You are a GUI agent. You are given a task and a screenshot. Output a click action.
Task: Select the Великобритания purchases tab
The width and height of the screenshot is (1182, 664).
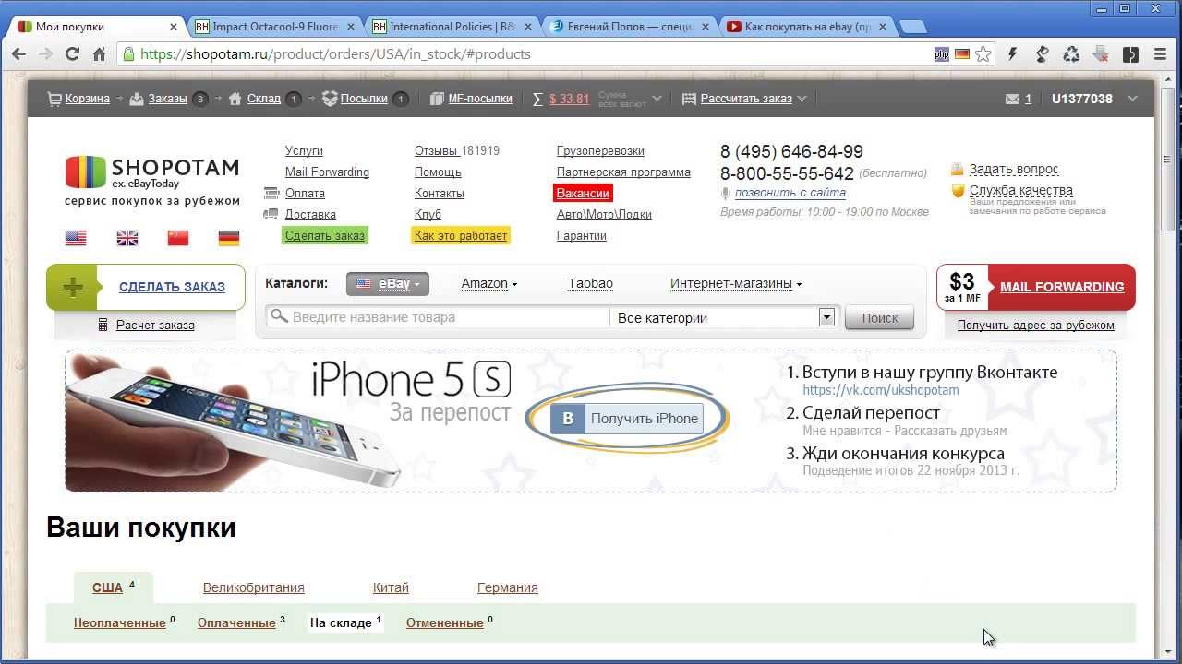253,587
